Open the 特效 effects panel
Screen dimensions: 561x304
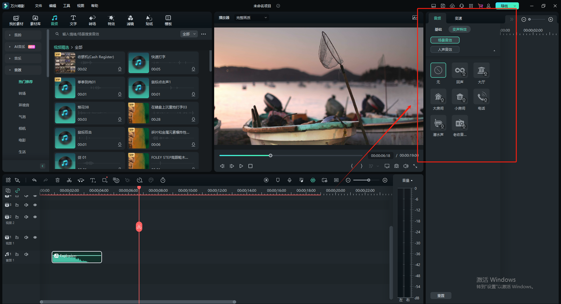point(111,20)
